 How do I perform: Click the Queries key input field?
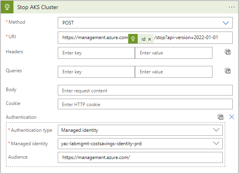tap(96, 72)
